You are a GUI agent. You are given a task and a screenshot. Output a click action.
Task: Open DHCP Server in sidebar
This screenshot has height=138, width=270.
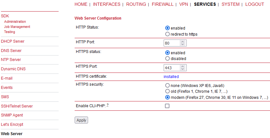12,41
